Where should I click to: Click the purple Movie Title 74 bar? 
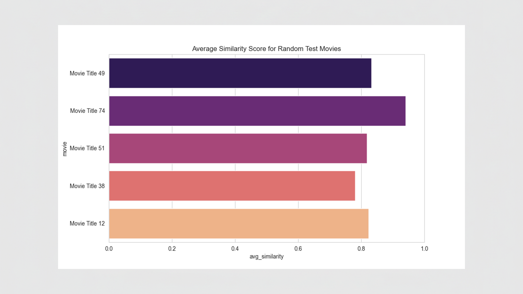tap(257, 111)
